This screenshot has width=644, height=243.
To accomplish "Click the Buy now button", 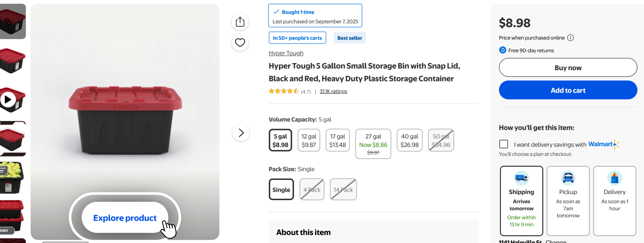I will pos(568,68).
